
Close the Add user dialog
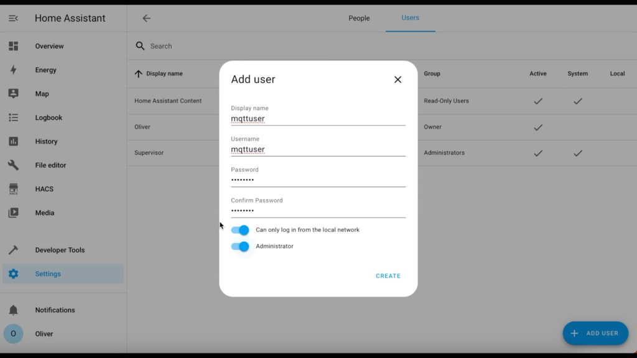[398, 80]
